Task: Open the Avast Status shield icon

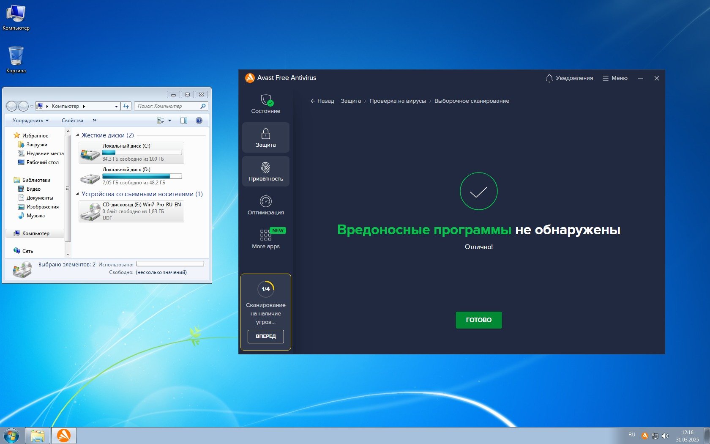Action: pyautogui.click(x=266, y=101)
